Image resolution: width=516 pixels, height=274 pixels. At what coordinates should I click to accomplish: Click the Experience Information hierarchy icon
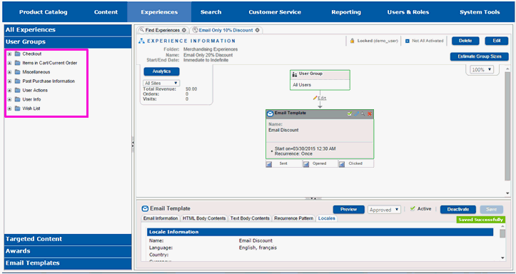pyautogui.click(x=142, y=41)
